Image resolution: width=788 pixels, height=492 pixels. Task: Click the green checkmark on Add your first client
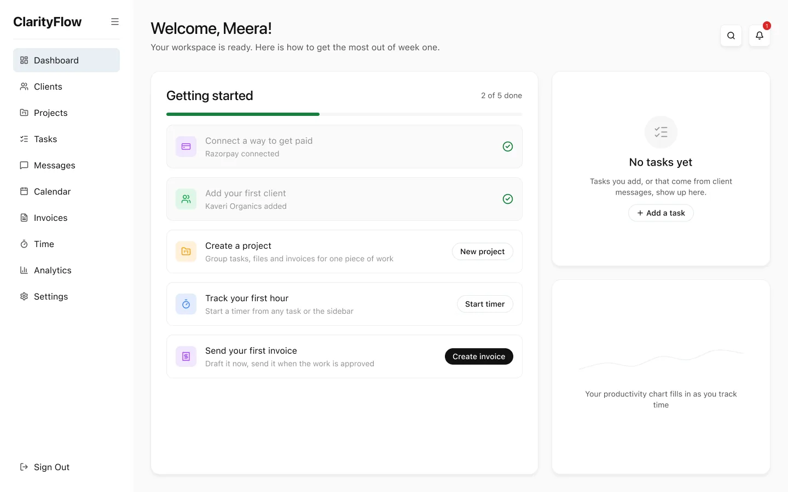(508, 199)
